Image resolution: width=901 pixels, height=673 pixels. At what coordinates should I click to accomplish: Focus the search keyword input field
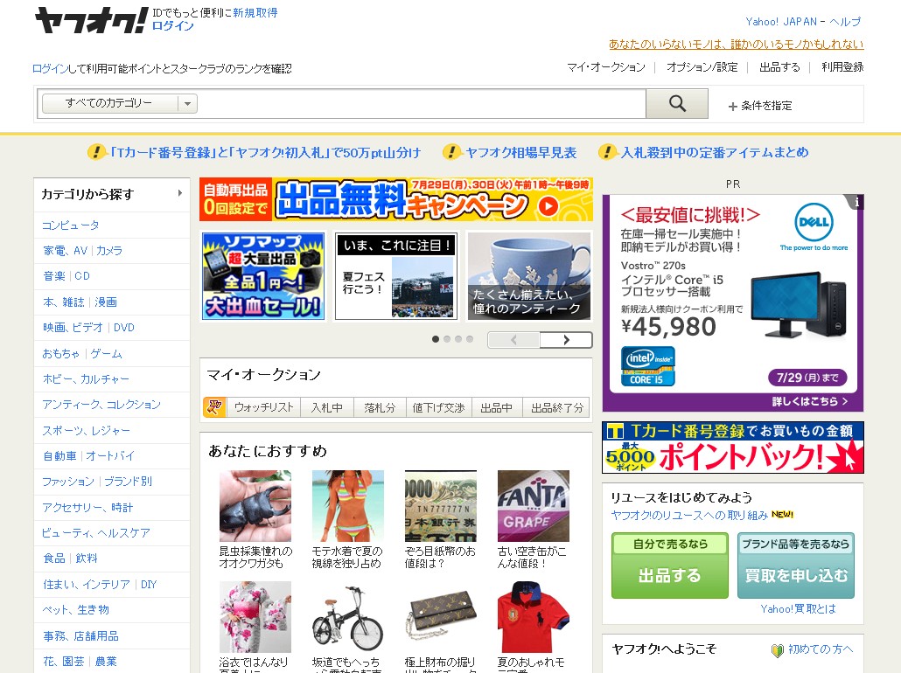(x=421, y=104)
